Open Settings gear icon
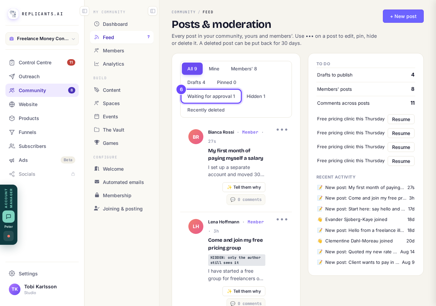This screenshot has height=306, width=436. pyautogui.click(x=12, y=273)
